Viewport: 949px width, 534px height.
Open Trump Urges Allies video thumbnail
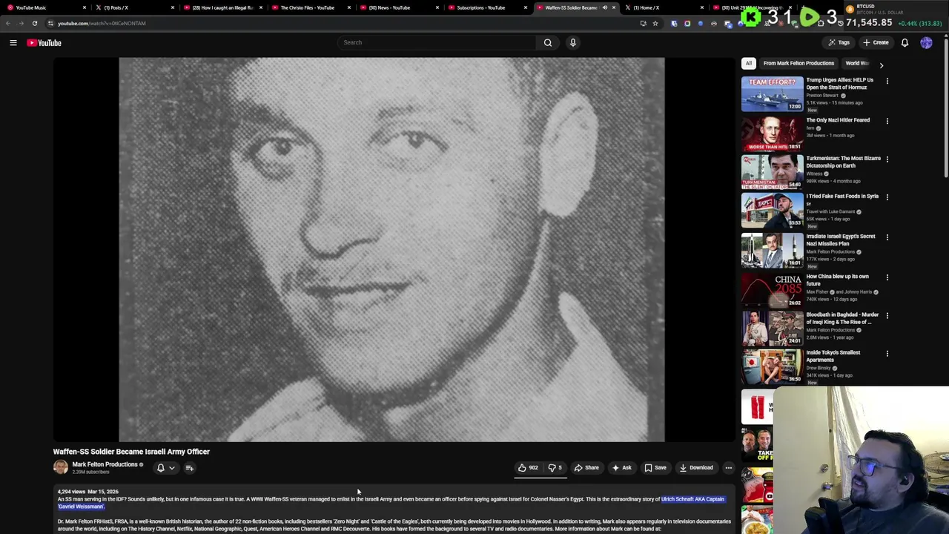click(772, 93)
